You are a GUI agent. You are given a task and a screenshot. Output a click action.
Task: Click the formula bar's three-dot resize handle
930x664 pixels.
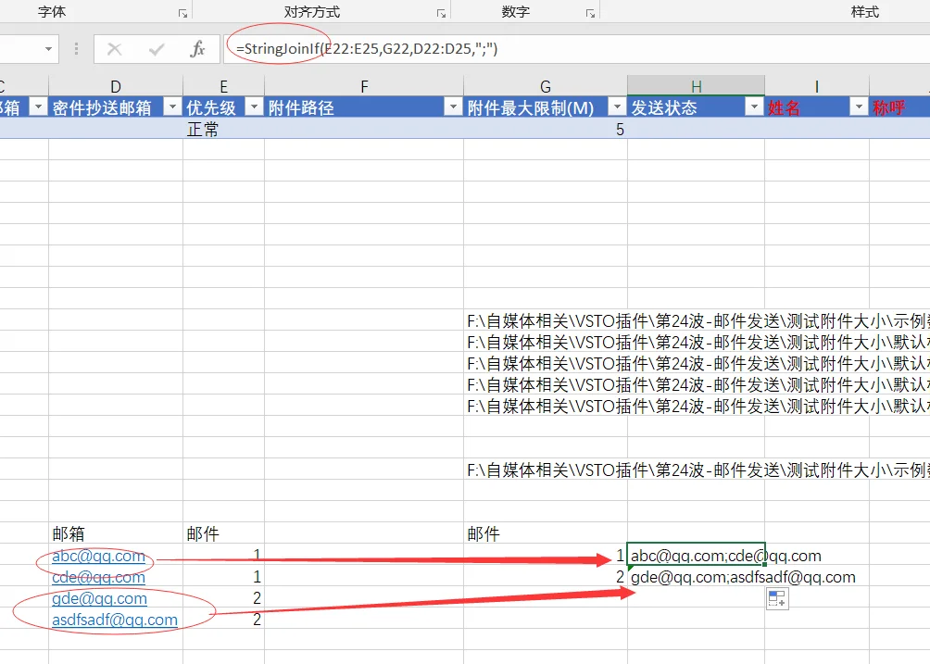pyautogui.click(x=76, y=48)
